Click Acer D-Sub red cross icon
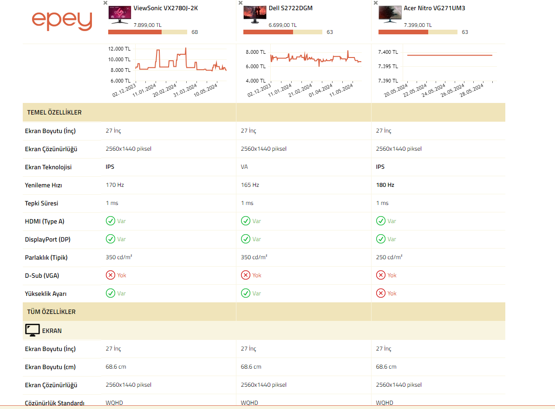Screen dimensions: 555x409 pyautogui.click(x=381, y=275)
